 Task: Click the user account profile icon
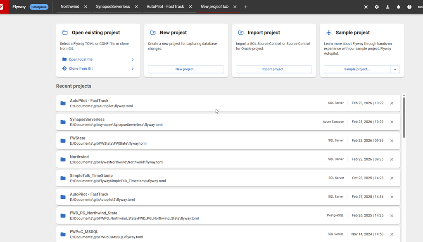[387, 7]
